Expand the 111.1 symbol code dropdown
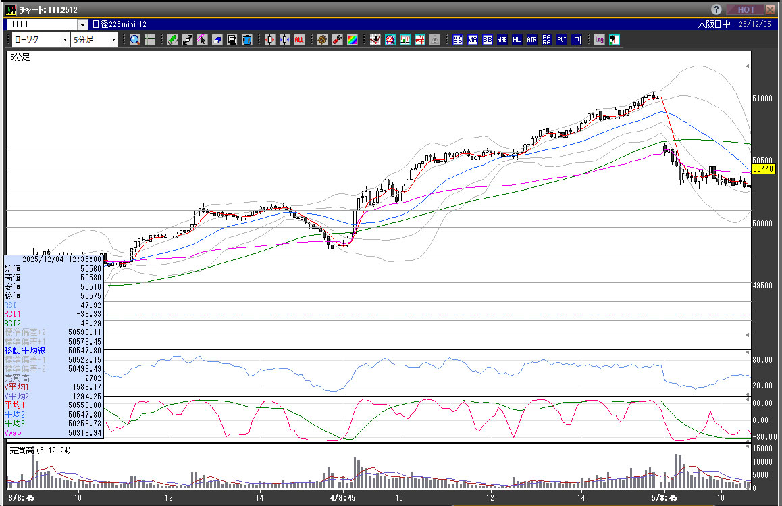This screenshot has height=506, width=782. (82, 24)
